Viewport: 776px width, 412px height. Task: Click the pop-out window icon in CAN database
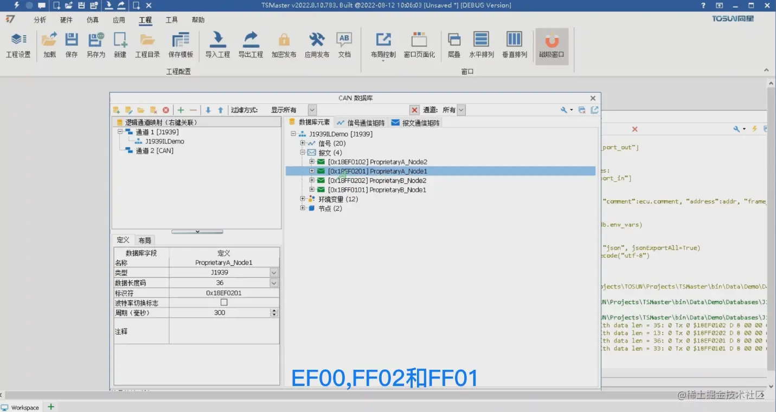594,110
